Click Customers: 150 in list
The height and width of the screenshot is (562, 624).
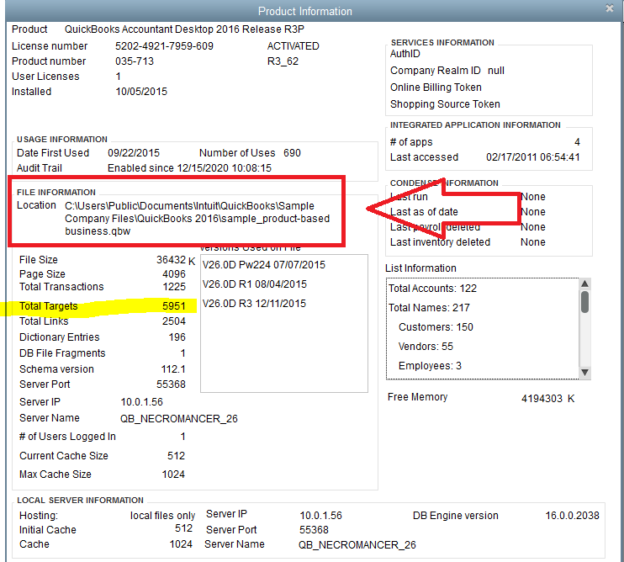click(436, 327)
